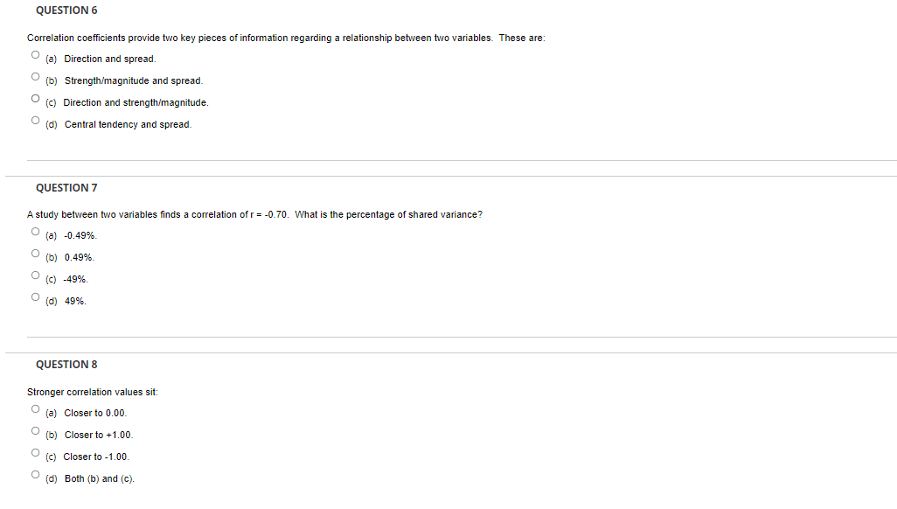Select option (b) Strength/magnitude and spread
This screenshot has width=897, height=509.
click(x=34, y=76)
